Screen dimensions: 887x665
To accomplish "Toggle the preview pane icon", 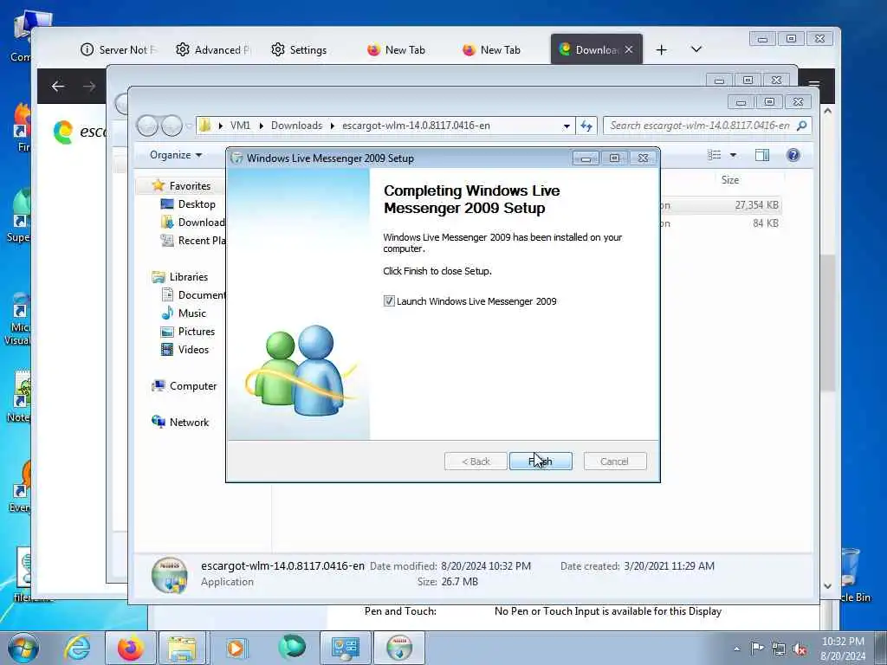I will click(762, 155).
